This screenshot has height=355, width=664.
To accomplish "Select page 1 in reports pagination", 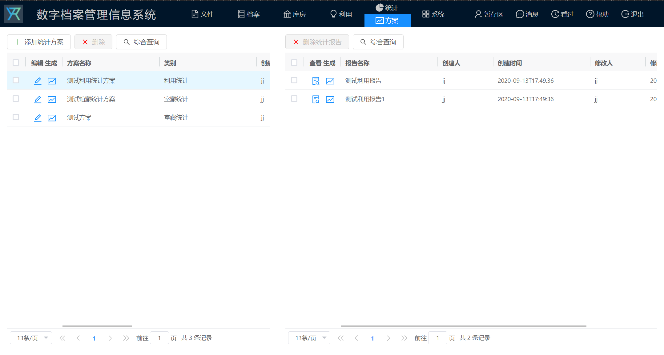I will (372, 338).
